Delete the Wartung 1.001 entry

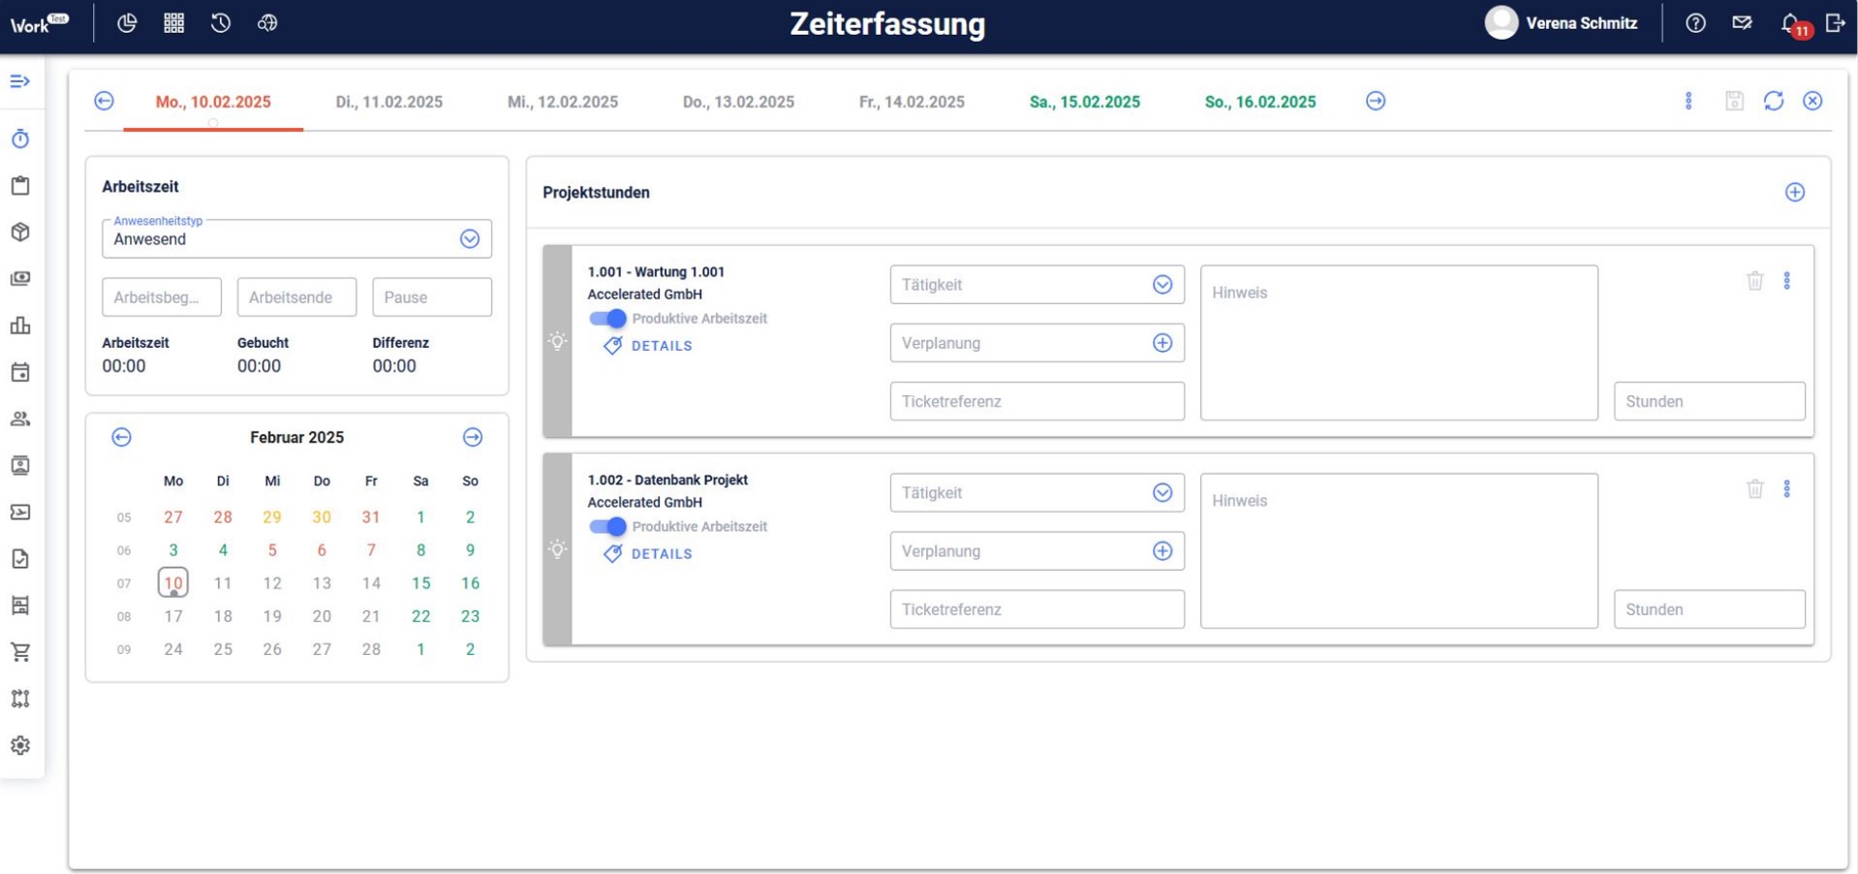[x=1754, y=281]
